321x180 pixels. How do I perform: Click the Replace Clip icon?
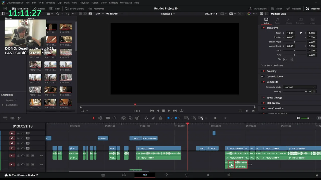pos(137,118)
